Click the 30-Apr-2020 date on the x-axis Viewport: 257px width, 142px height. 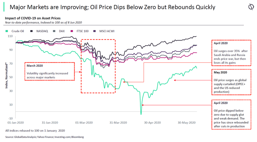153,123
